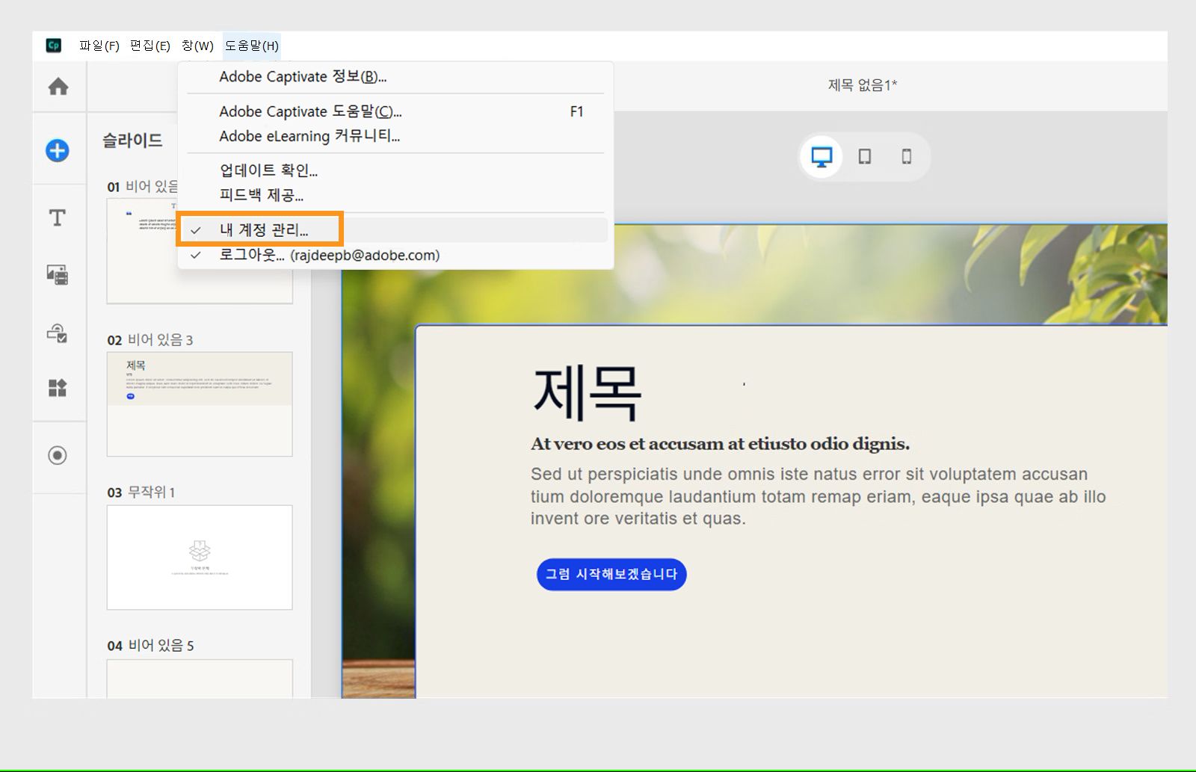The image size is (1196, 772).
Task: Open the widgets shapes icon
Action: 58,388
